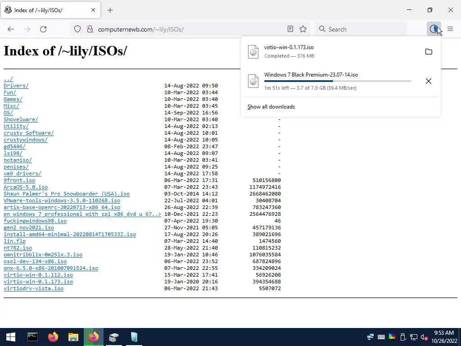Open the crusty_Software/ folder link

point(29,133)
